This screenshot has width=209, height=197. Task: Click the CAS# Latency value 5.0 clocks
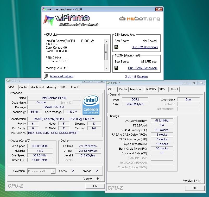162,130
